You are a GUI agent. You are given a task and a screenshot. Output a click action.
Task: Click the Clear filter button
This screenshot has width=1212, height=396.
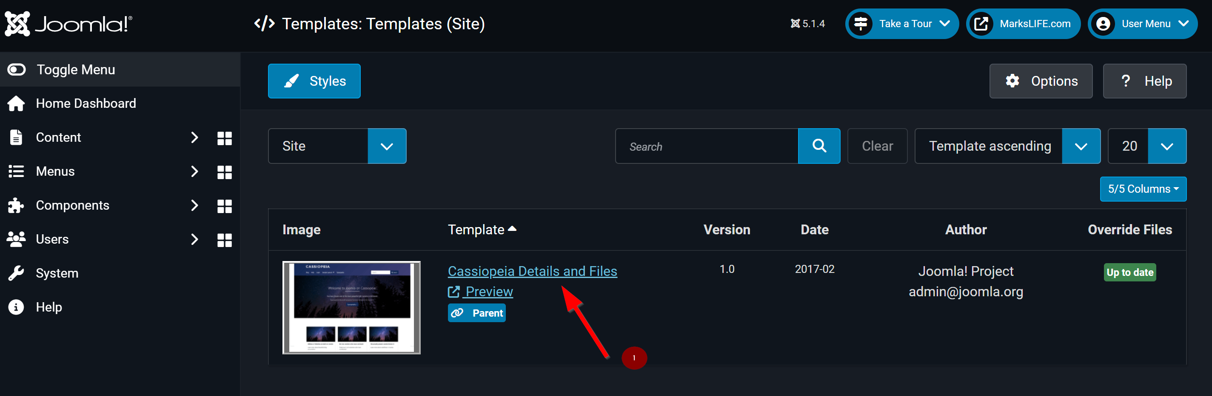click(878, 146)
